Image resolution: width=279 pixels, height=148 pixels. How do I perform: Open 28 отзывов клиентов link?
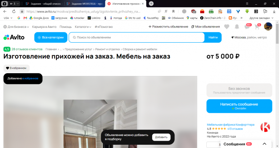coord(27,49)
